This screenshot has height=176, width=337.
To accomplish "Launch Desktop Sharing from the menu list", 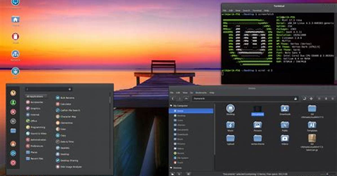I will coord(67,160).
